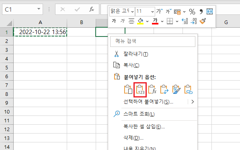The height and width of the screenshot is (150, 240).
Task: Open the font name dropdown
Action: [133, 12]
